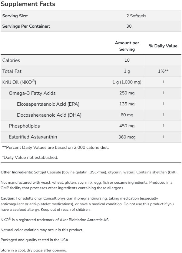Click the 1%** daily value cell
This screenshot has height=253, width=182.
[163, 71]
